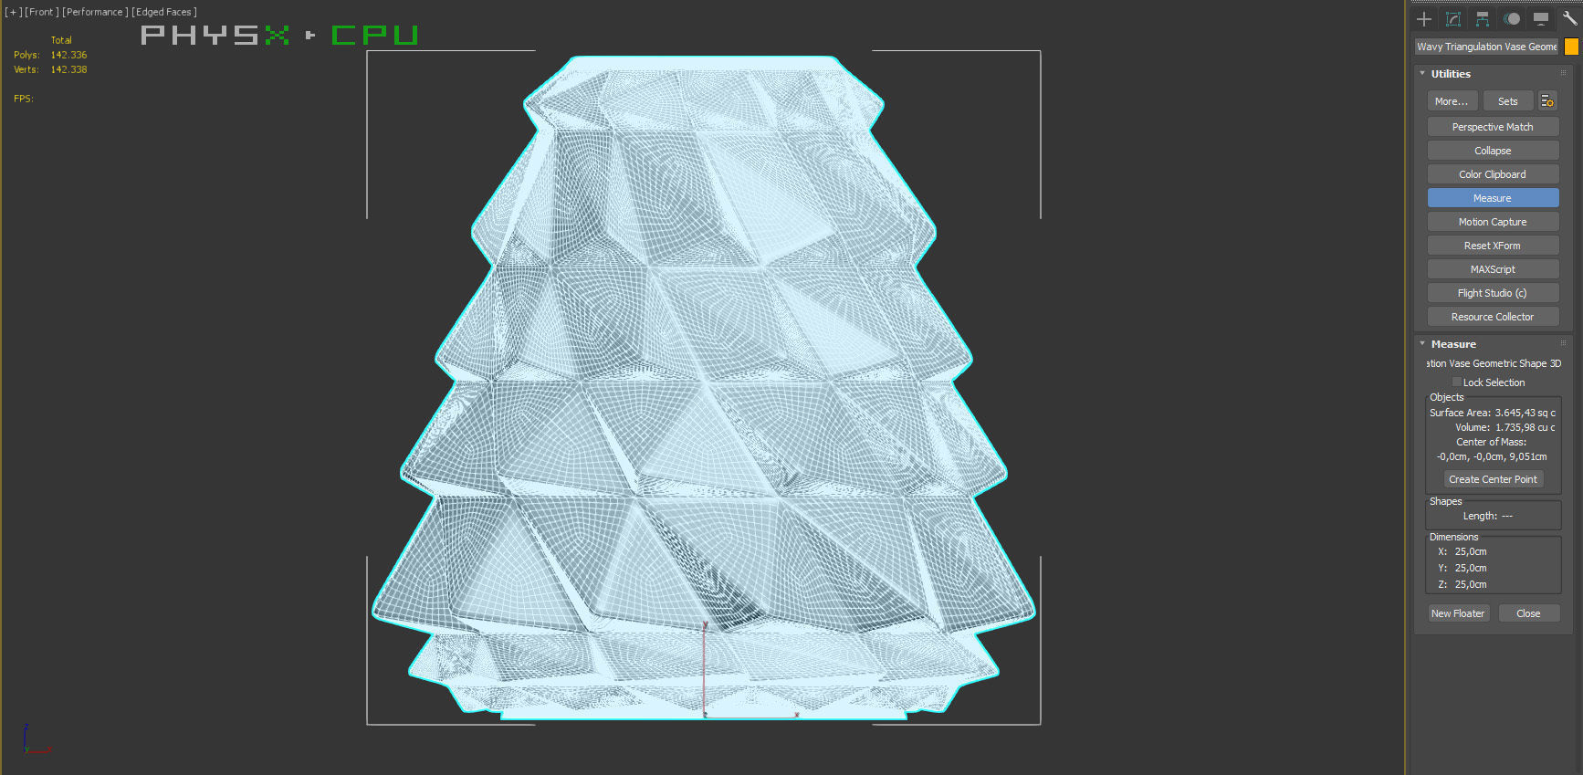Click the Surface Area value text
1583x775 pixels.
(1525, 413)
